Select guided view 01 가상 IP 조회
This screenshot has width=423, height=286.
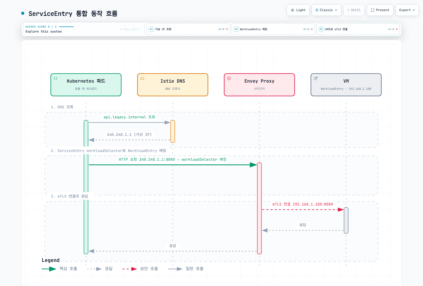click(188, 29)
